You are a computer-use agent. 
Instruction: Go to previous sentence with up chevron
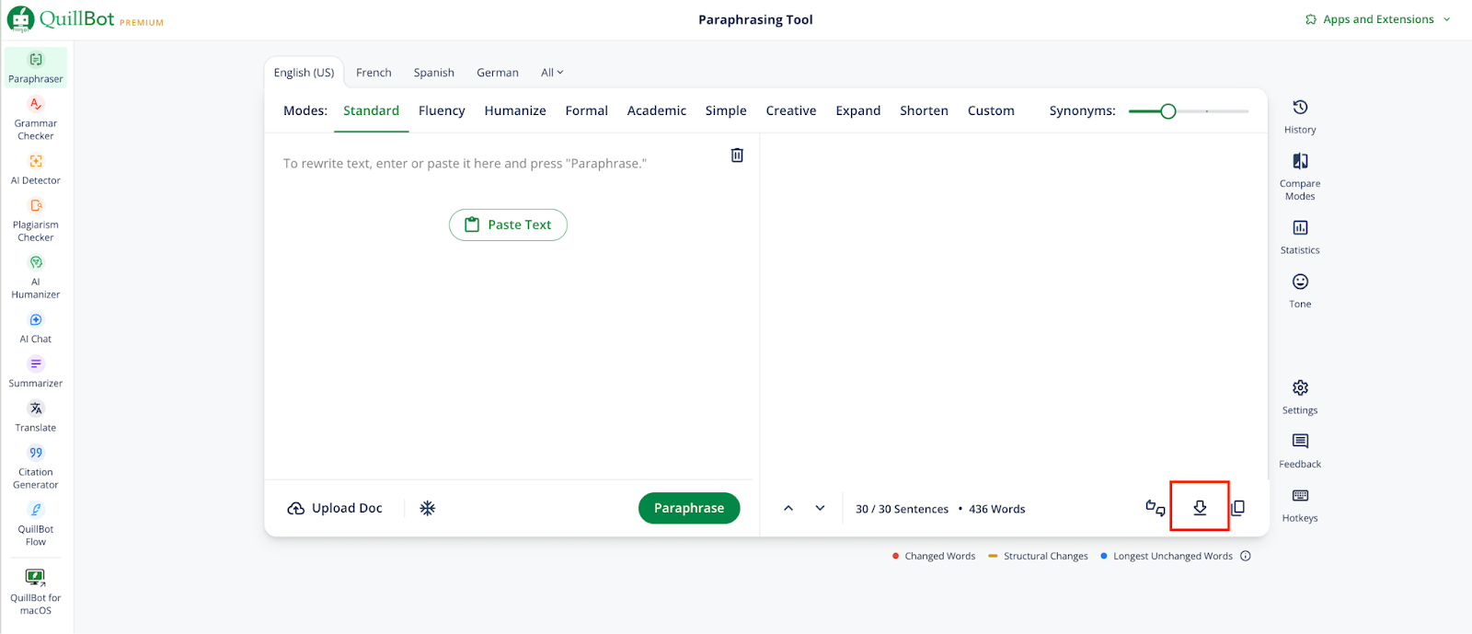[788, 508]
